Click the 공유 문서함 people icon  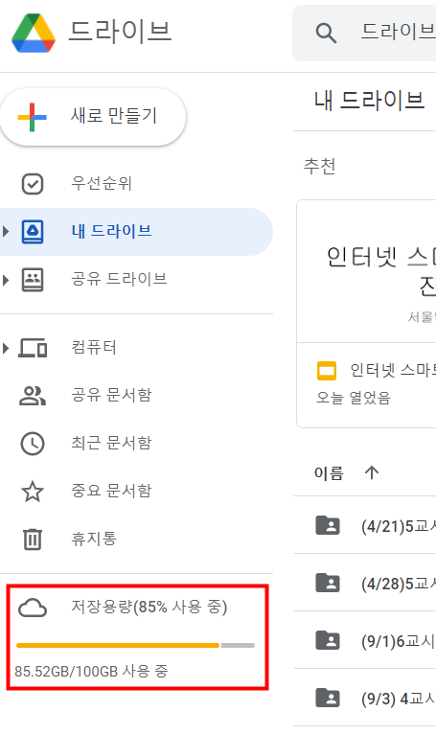pos(33,396)
